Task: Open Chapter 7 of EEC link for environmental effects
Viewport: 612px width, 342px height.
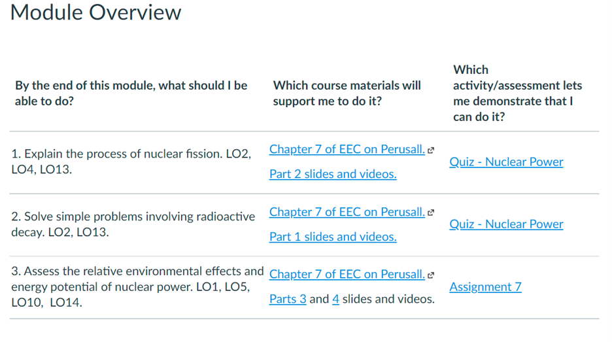Action: pos(347,274)
